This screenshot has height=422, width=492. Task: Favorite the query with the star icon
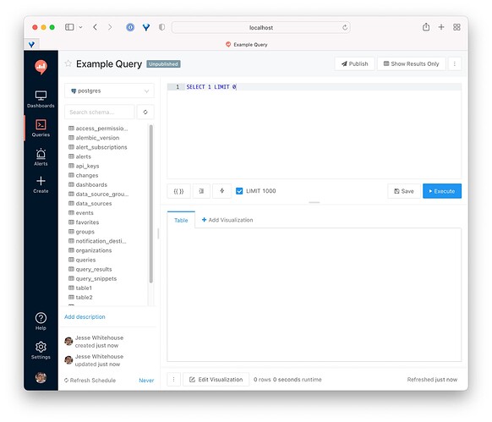[68, 63]
